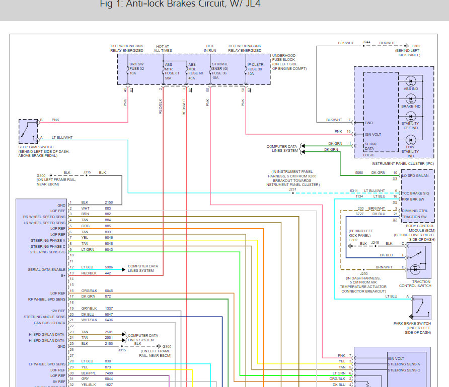Click the ABS MTR FUSE 61 fuse symbol

[163, 70]
